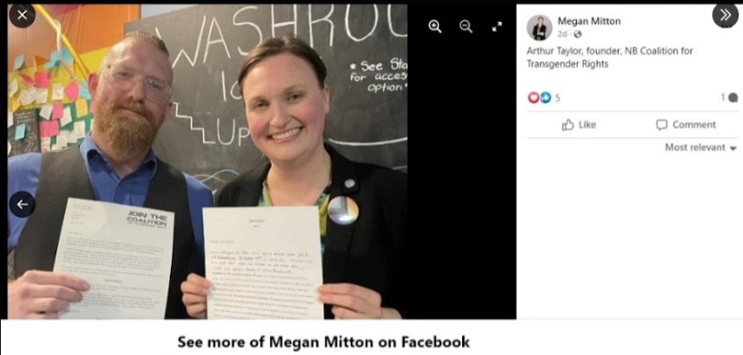The image size is (743, 355).
Task: Click See more of Megan Mitton on Facebook
Action: (x=324, y=342)
